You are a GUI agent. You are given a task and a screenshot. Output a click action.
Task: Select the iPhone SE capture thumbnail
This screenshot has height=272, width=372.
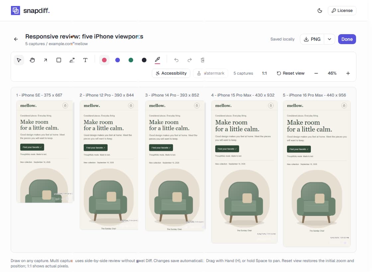(45, 152)
